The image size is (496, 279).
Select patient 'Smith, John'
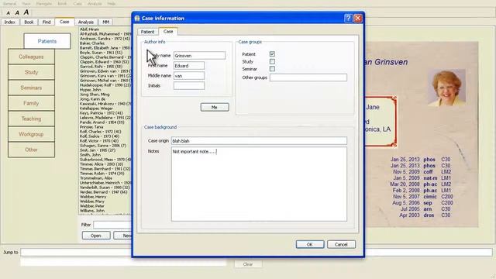90,155
